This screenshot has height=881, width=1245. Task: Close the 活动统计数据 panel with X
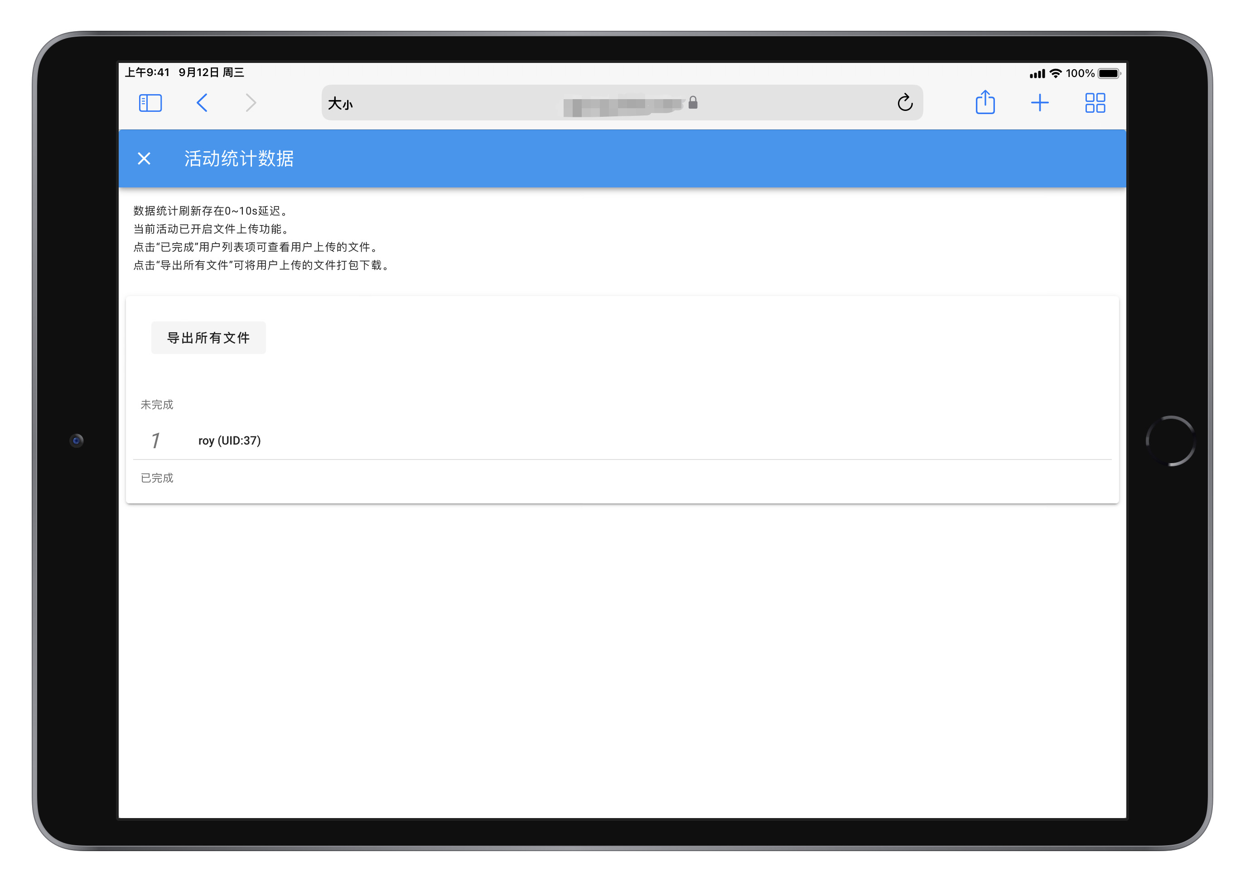click(x=144, y=158)
